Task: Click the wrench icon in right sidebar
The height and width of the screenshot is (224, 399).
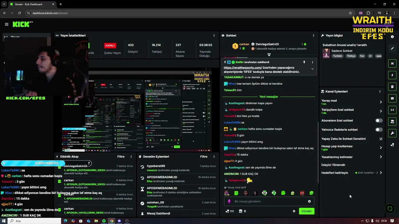Action: 392,133
